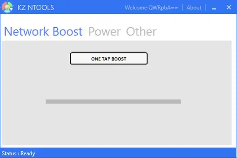
Task: Click the KZ NTOOLS title text
Action: pos(36,7)
